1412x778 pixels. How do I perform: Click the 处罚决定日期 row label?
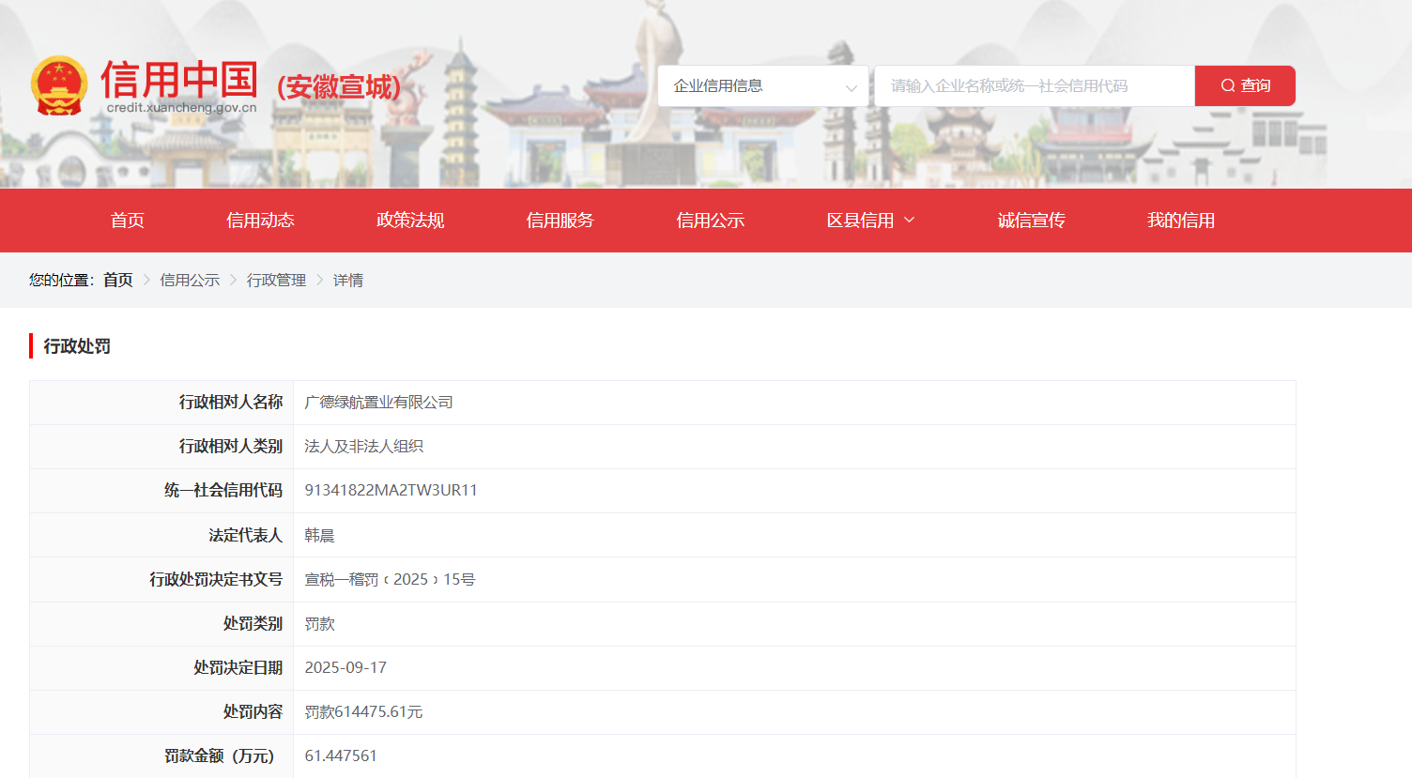pyautogui.click(x=238, y=668)
